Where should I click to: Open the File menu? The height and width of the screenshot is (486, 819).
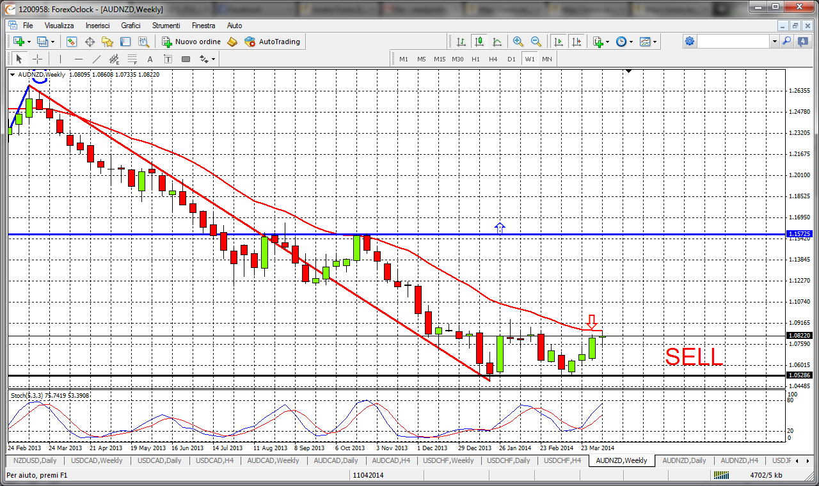coord(28,25)
